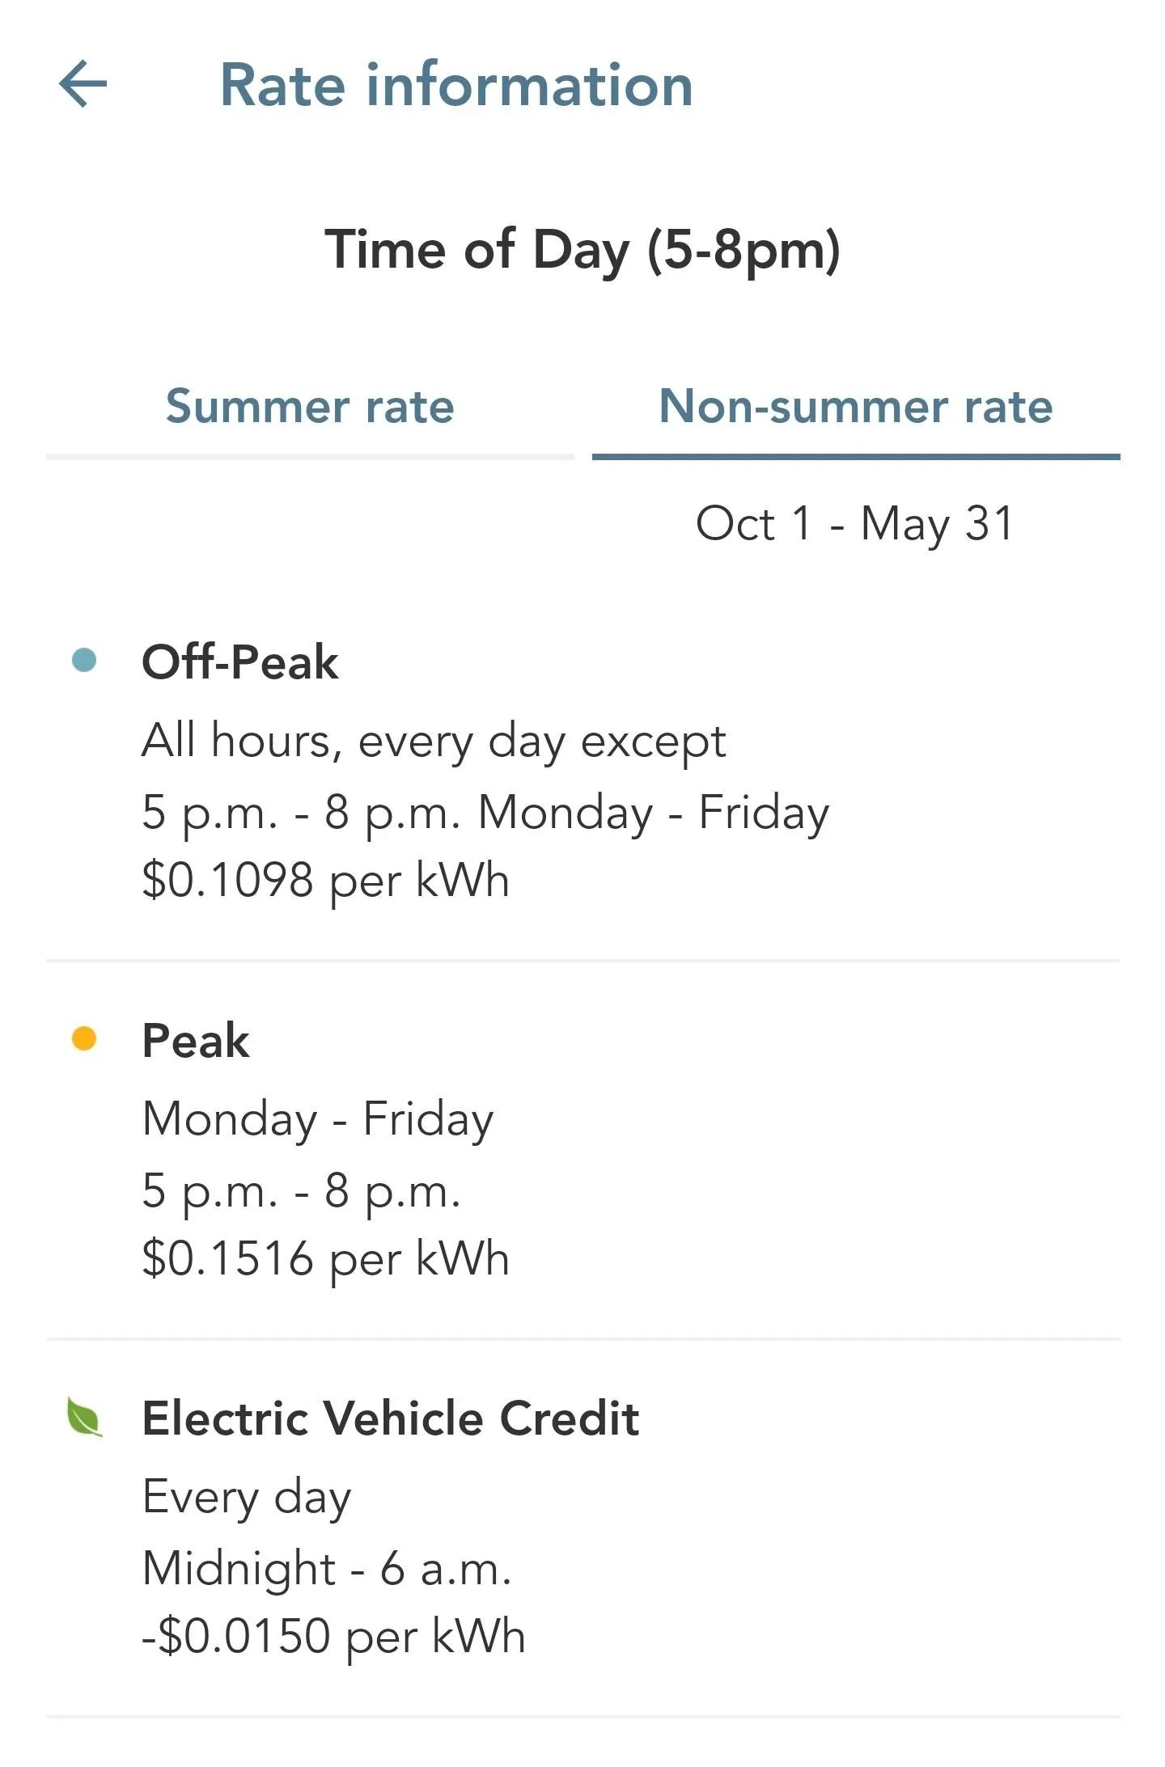Tap the green leaf EV credit icon

(85, 1417)
